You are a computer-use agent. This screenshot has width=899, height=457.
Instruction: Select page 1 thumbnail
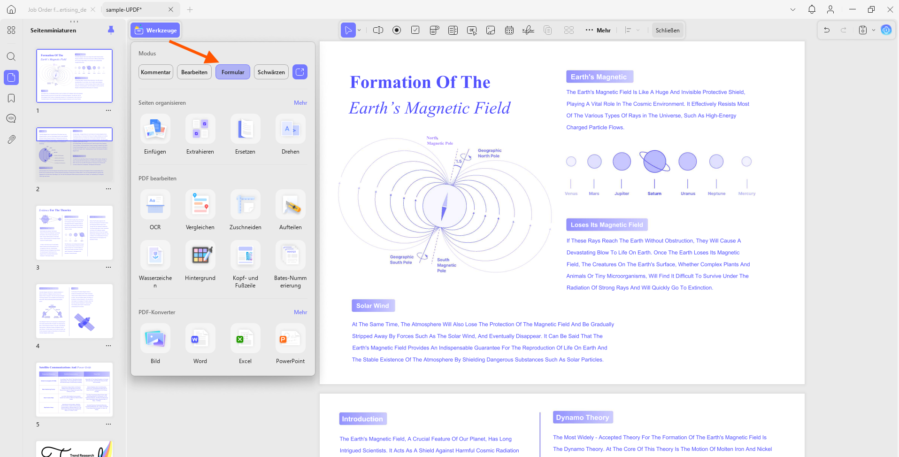click(75, 76)
